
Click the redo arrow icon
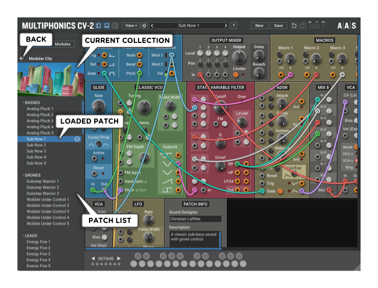pos(302,26)
